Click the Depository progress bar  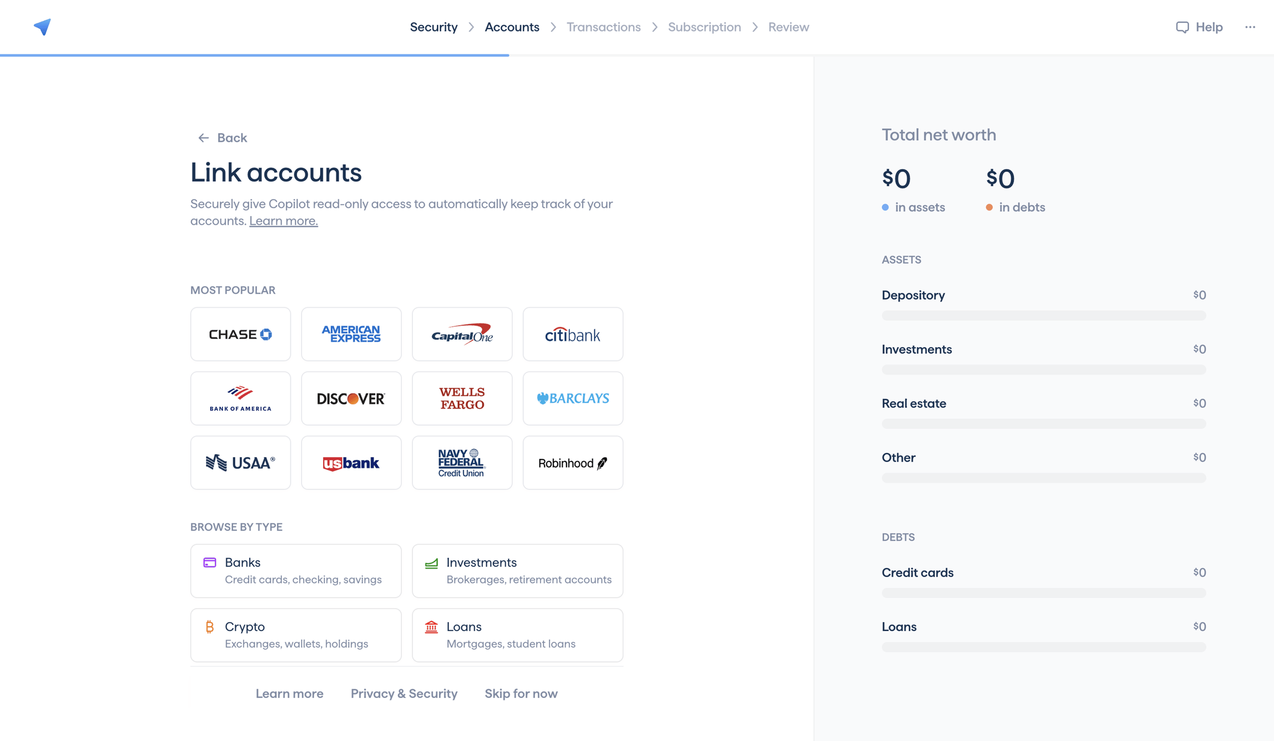pyautogui.click(x=1044, y=316)
